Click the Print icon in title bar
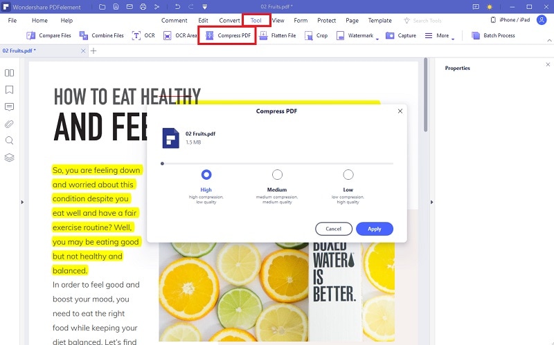Image resolution: width=554 pixels, height=345 pixels. coord(143,7)
